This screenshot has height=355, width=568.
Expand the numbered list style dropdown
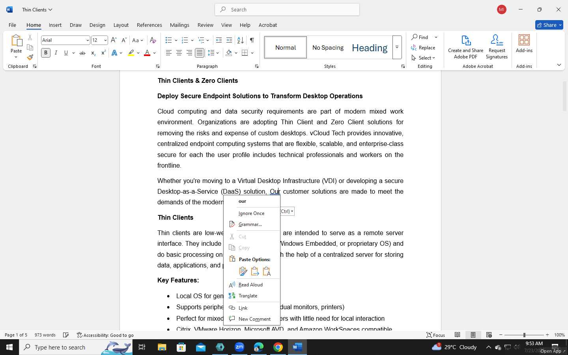tap(192, 40)
